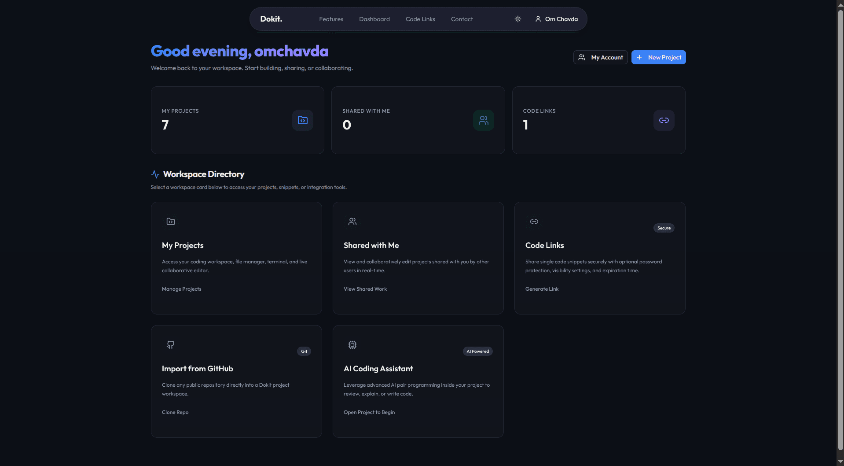Click the users icon on Shared with Me card
Image resolution: width=844 pixels, height=466 pixels.
tap(352, 222)
